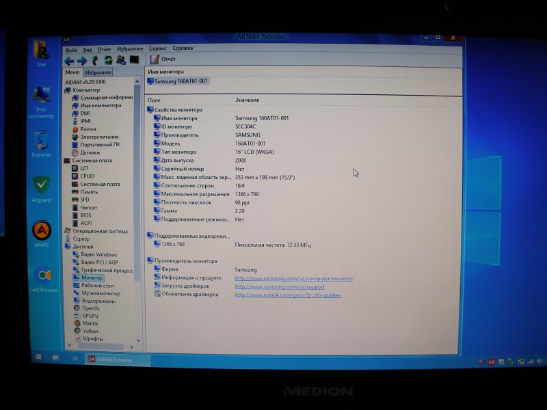Click the Back navigation arrow
547x410 pixels.
[70, 60]
